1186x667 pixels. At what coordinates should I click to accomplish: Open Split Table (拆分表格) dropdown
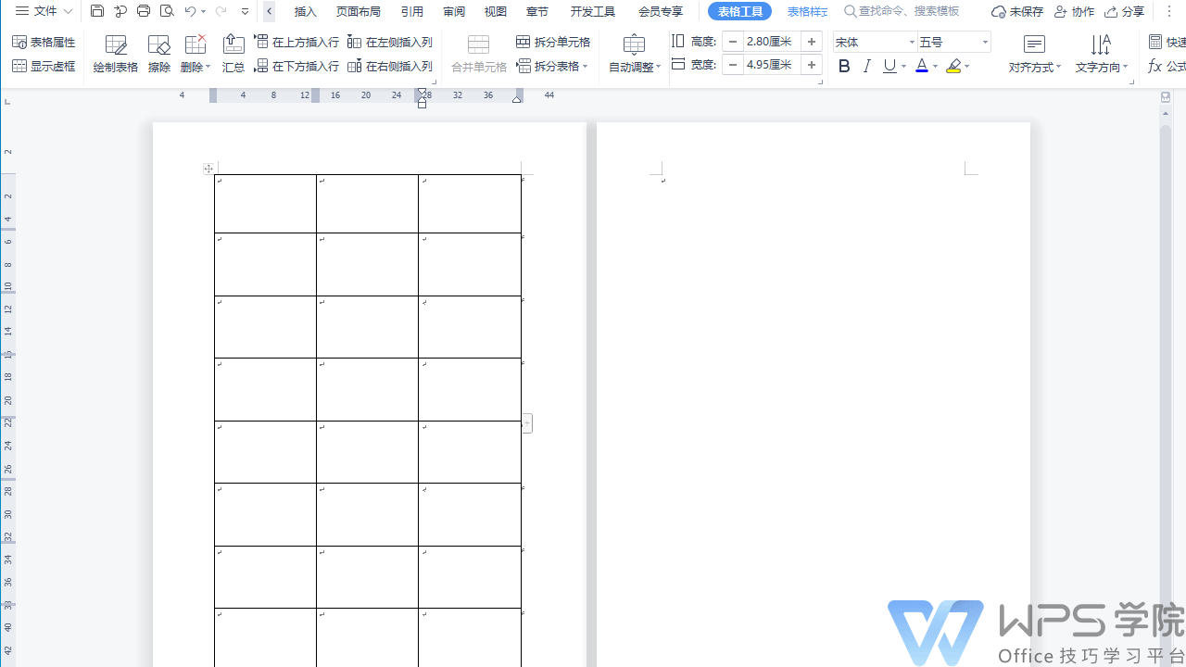click(x=553, y=67)
